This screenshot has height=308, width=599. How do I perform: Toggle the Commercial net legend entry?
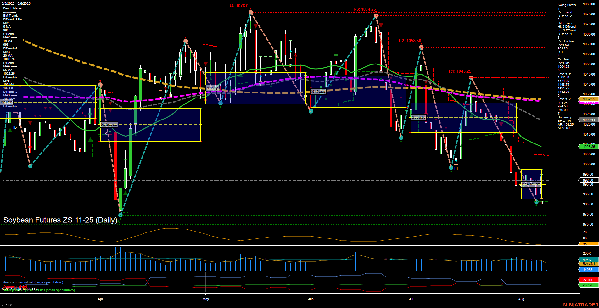14,286
